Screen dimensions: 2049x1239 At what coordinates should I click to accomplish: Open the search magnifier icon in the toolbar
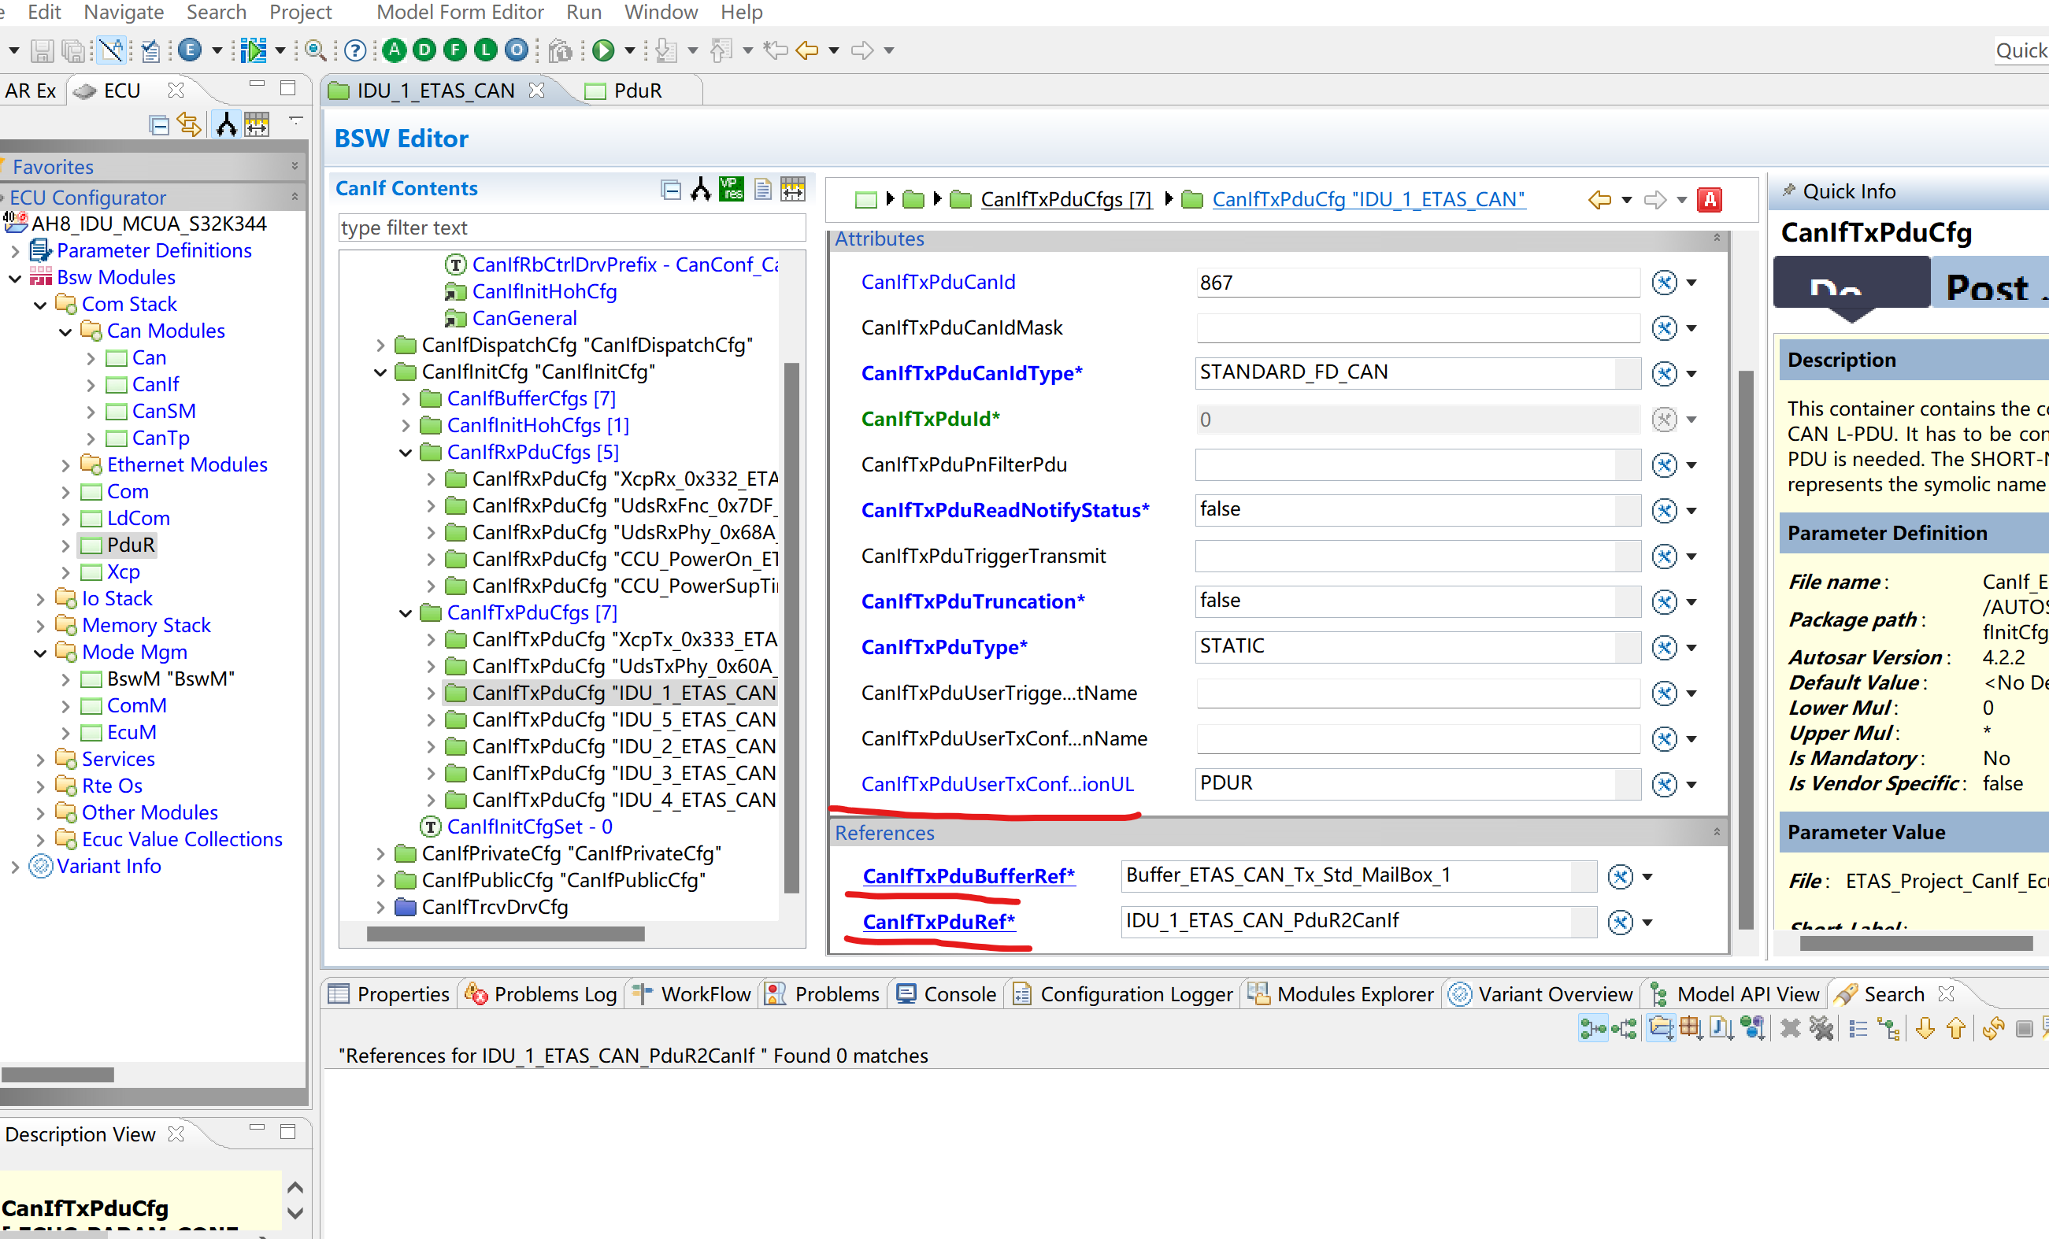click(x=317, y=50)
